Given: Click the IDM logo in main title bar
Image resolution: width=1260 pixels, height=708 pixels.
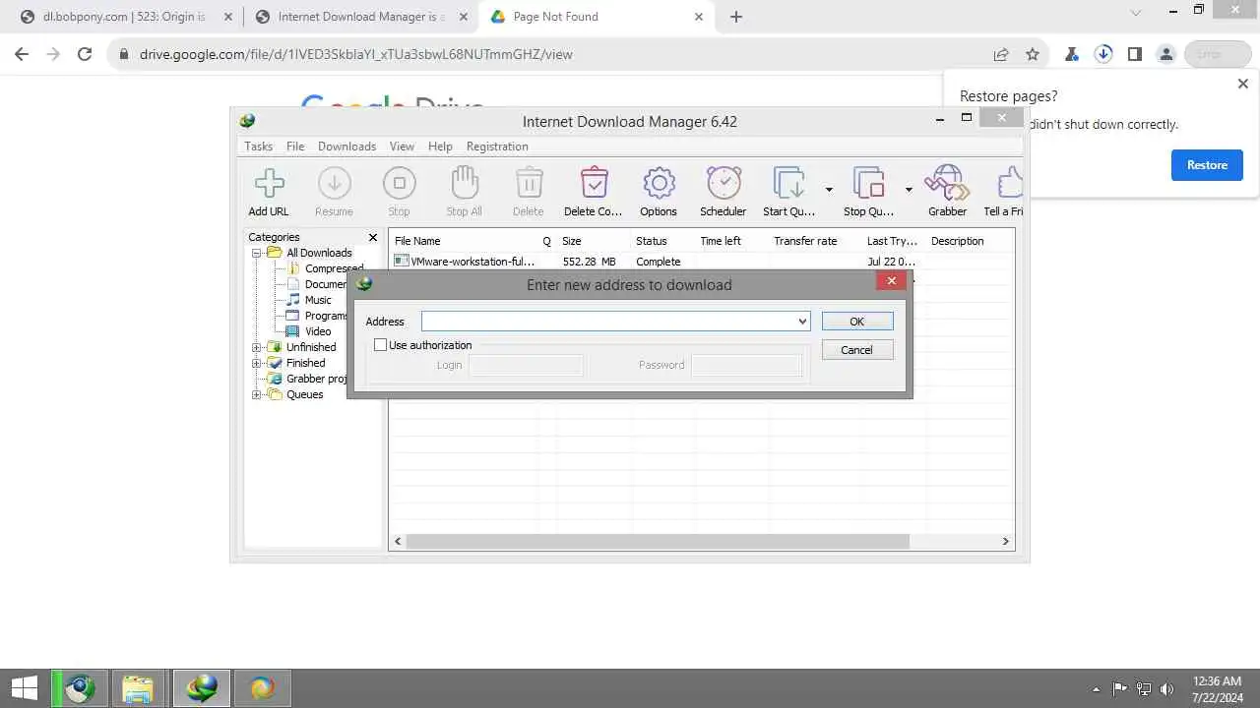Looking at the screenshot, I should coord(247,121).
